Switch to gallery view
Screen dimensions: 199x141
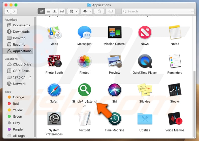point(62,11)
